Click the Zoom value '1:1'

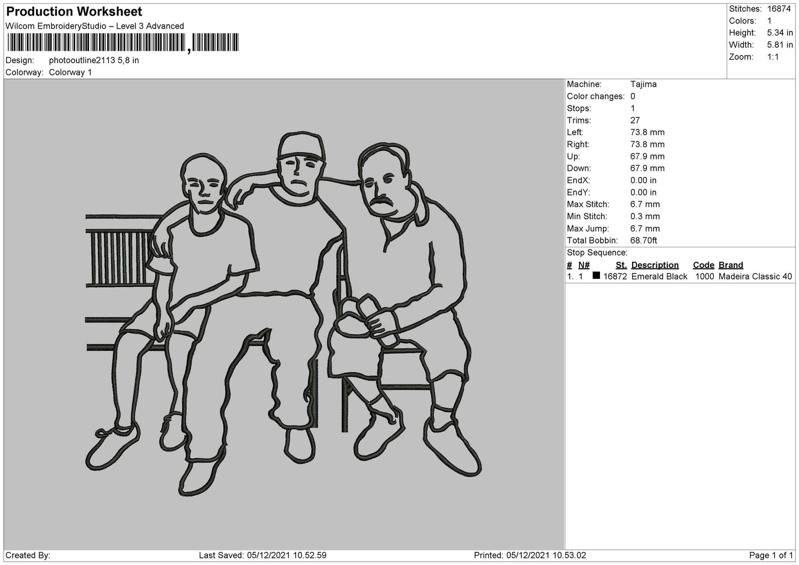(x=772, y=57)
